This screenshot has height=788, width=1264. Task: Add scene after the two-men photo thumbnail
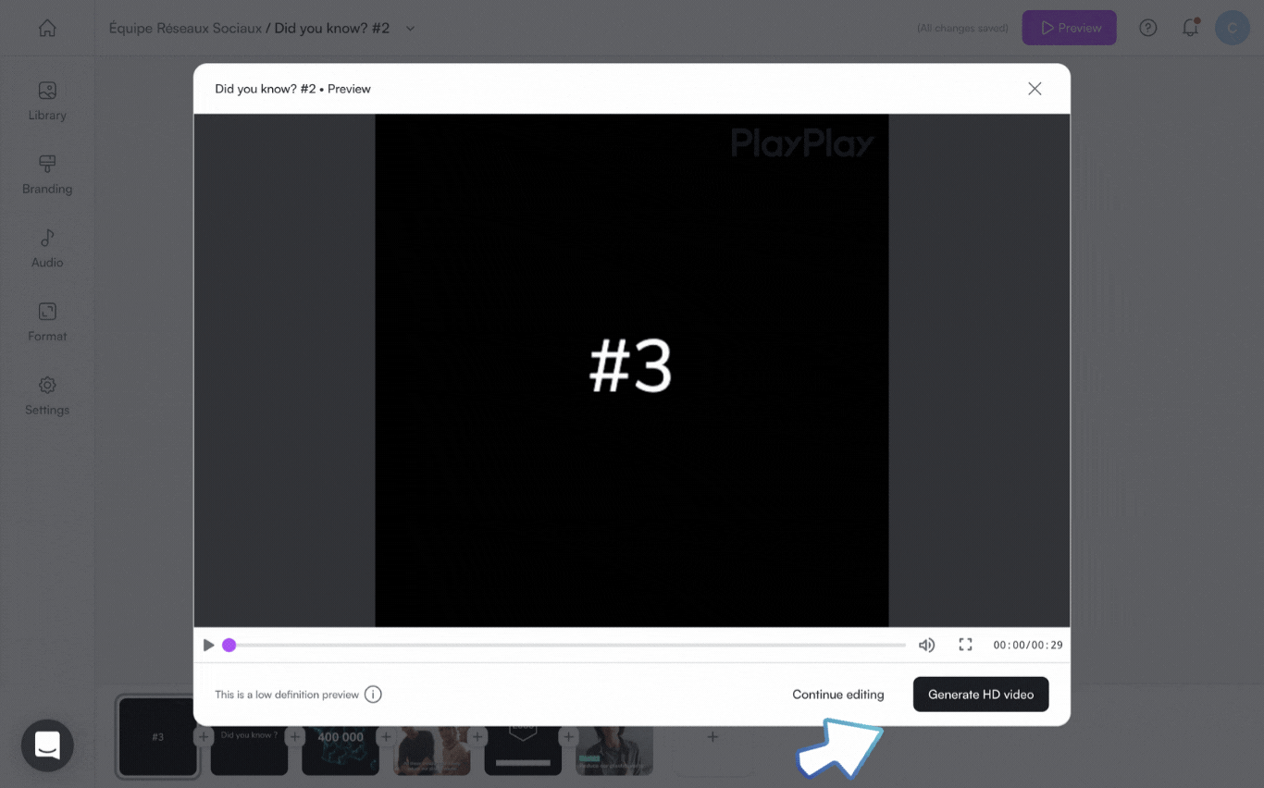pos(477,737)
